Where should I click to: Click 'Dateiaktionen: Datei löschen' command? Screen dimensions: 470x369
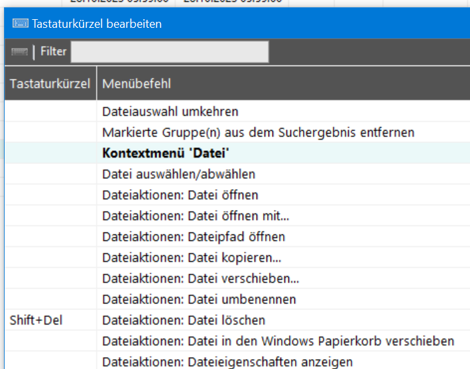[184, 321]
